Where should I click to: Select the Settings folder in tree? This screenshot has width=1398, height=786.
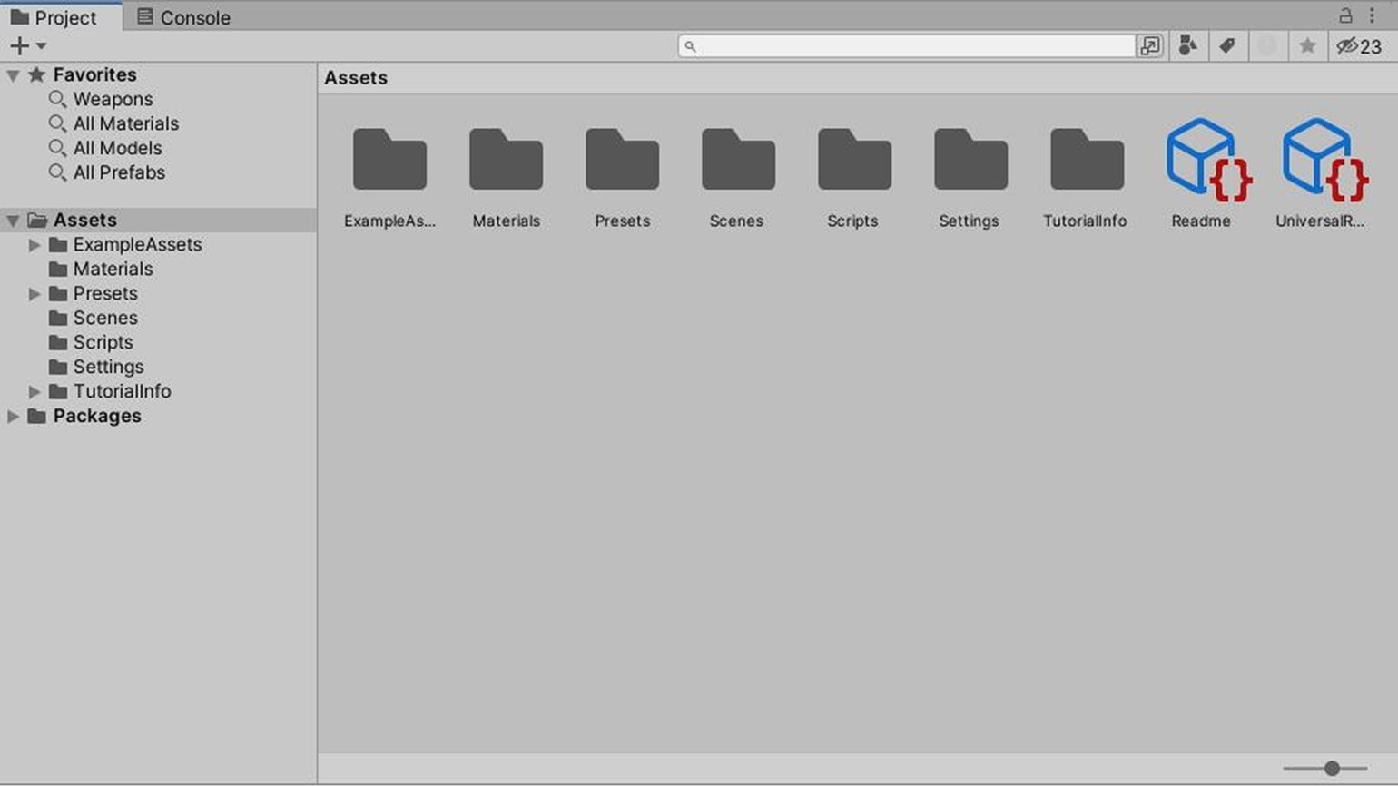(x=108, y=367)
